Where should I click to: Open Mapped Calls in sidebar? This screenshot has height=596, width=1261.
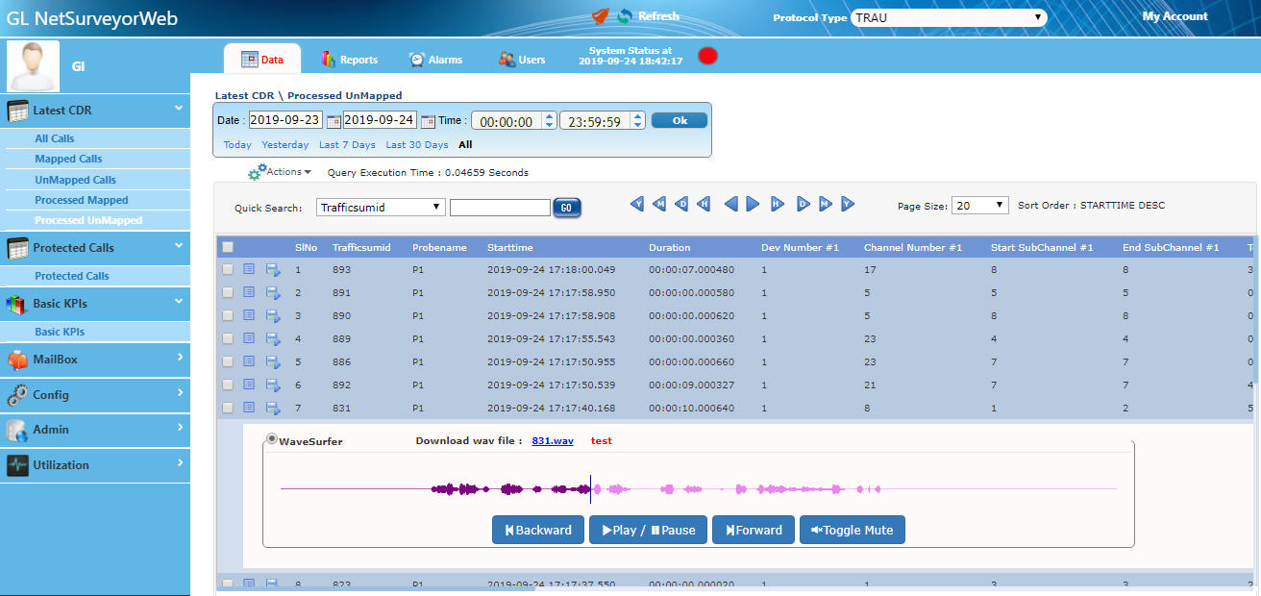point(68,159)
